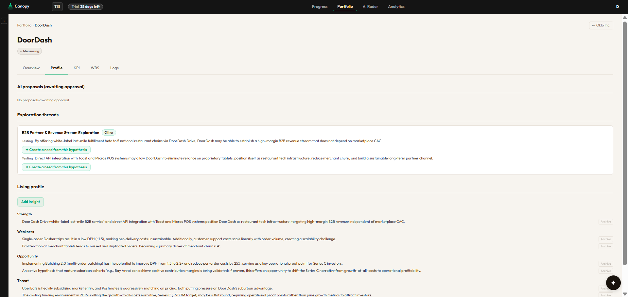The image size is (628, 297).
Task: Click the Trial 35 days left badge
Action: tap(85, 7)
